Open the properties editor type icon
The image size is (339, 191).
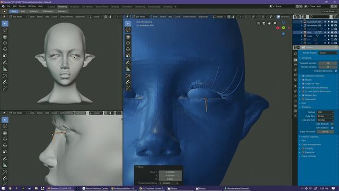297,47
